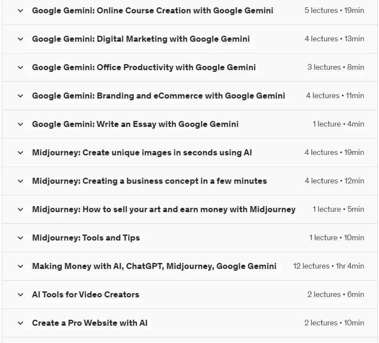The height and width of the screenshot is (343, 379).
Task: Open 'Google Gemini: Digital Marketing with Google Gemini' title
Action: [x=141, y=39]
